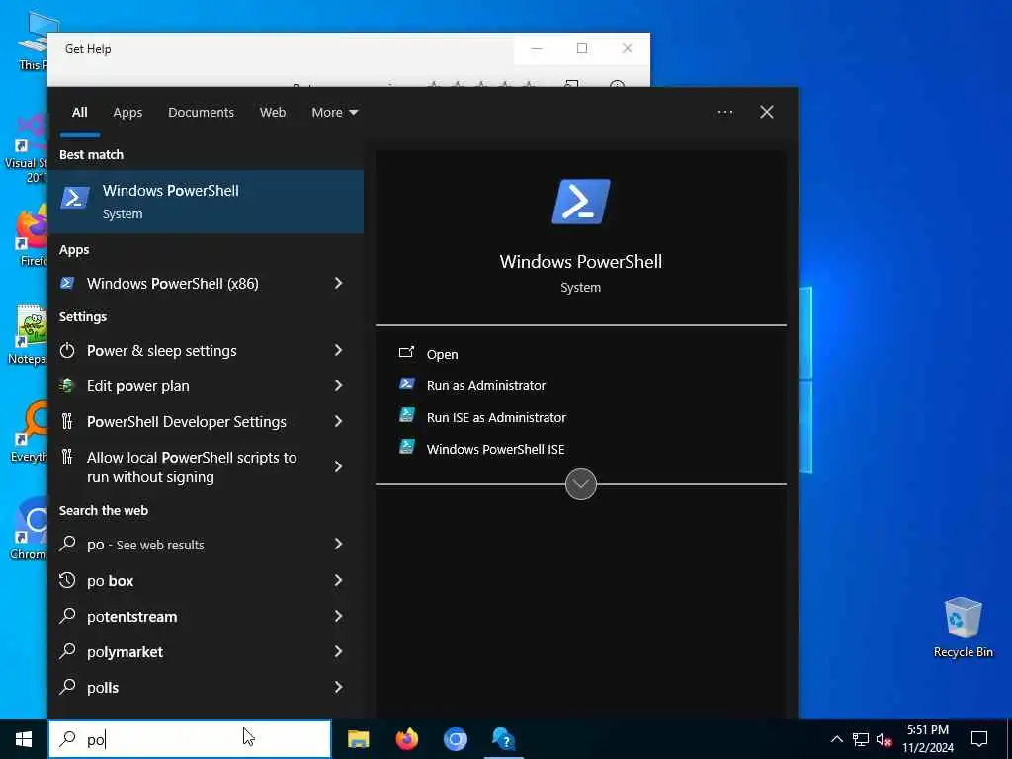
Task: Expand 'po - See web results' chevron
Action: [x=338, y=545]
